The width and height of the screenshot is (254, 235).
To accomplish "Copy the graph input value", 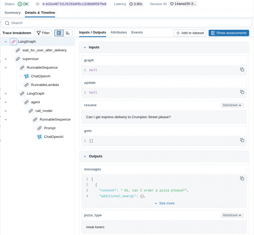I will (242, 69).
